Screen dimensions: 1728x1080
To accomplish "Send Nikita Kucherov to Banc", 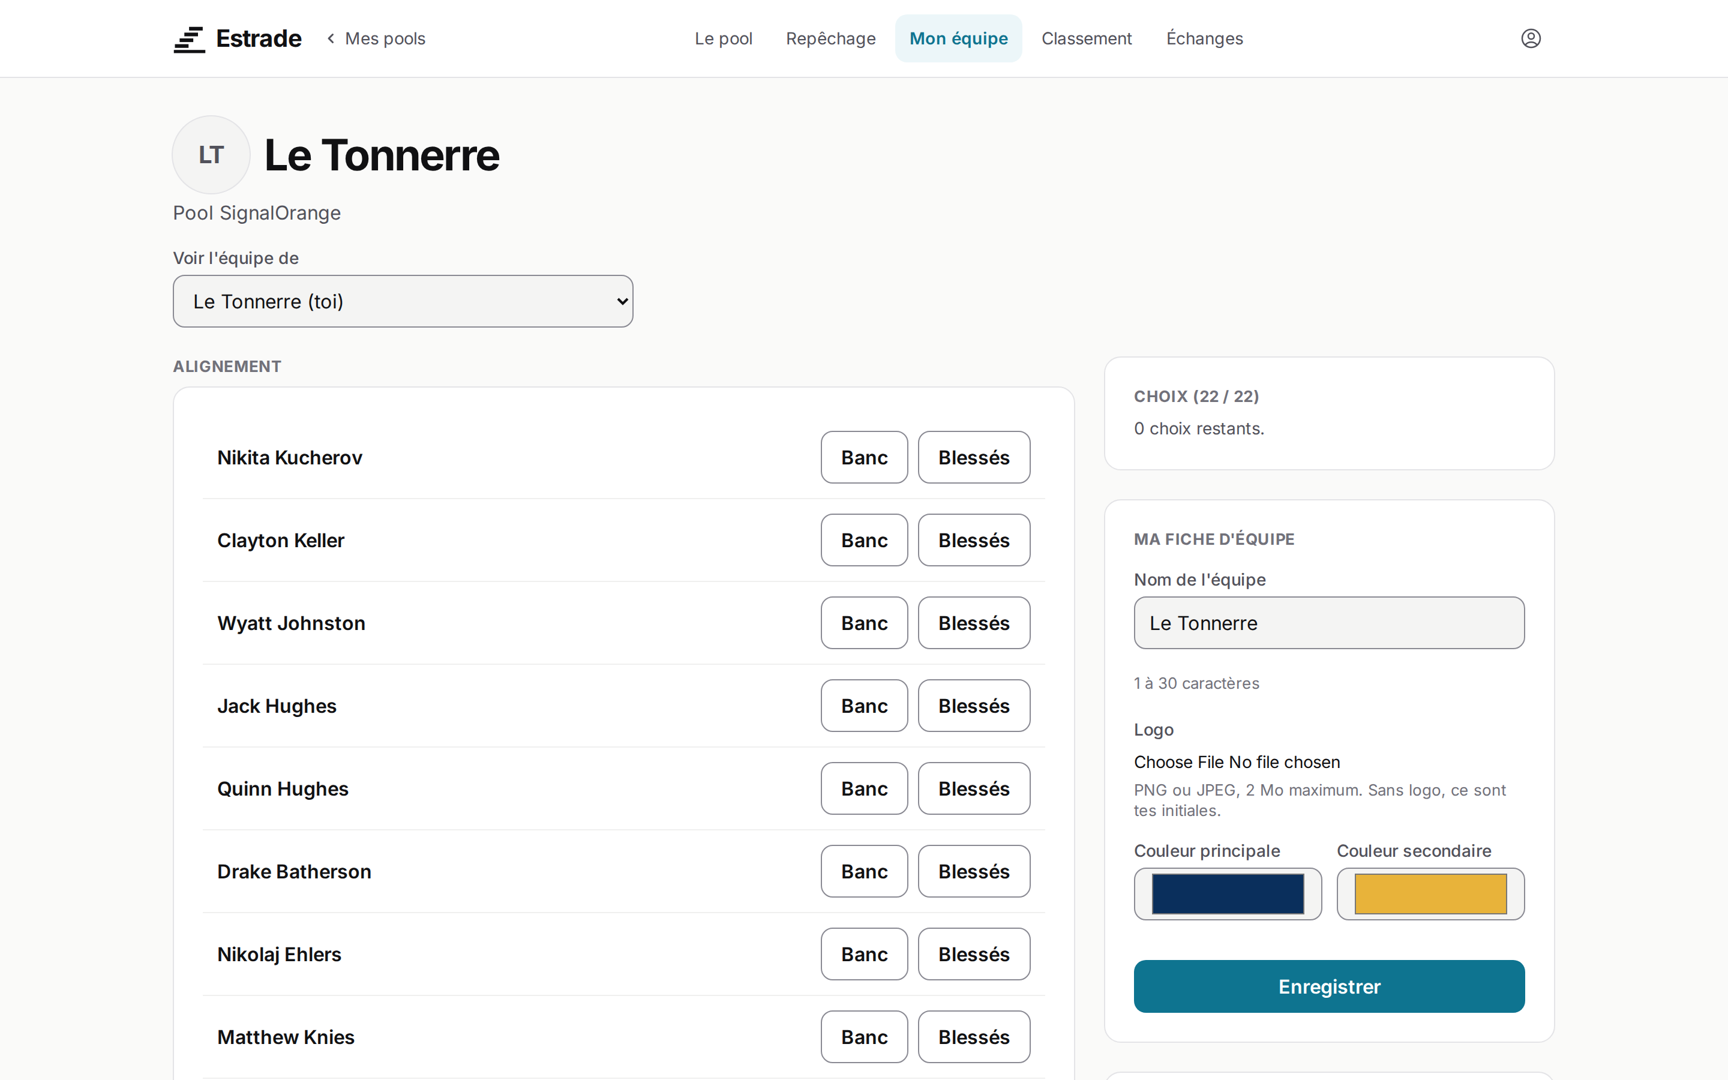I will click(864, 457).
